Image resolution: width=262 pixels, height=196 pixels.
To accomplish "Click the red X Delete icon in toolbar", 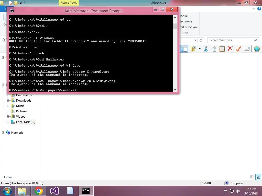I will [x=230, y=49].
